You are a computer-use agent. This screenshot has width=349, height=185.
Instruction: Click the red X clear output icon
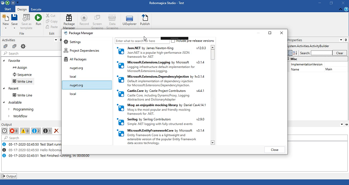[x=56, y=131]
